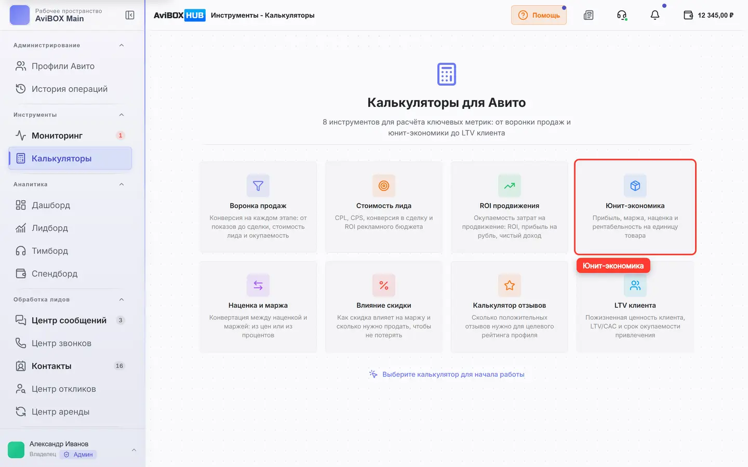Viewport: 748px width, 467px height.
Task: Open Контакты in sidebar
Action: pos(70,366)
